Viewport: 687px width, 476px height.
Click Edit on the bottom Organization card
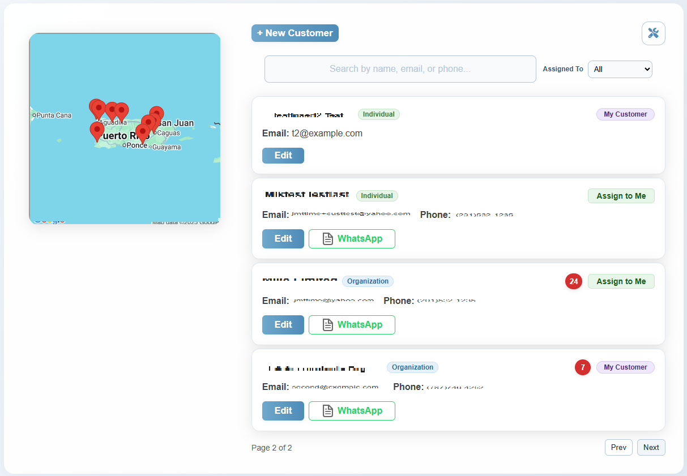coord(283,410)
